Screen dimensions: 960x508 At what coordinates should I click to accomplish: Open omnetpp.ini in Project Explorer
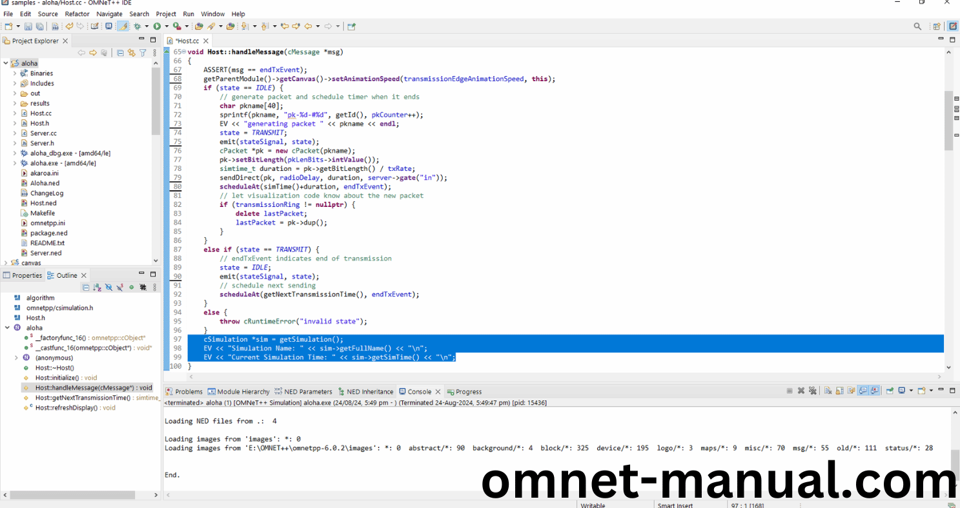tap(47, 223)
